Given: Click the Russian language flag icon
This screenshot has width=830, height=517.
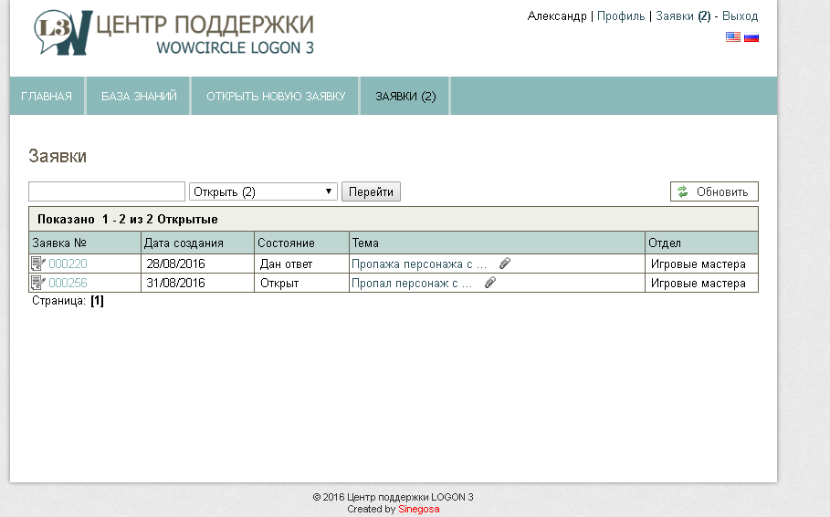Looking at the screenshot, I should 751,37.
